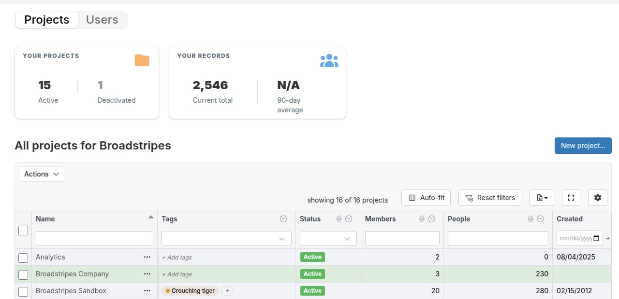Click the folder icon in Your Projects card

142,60
